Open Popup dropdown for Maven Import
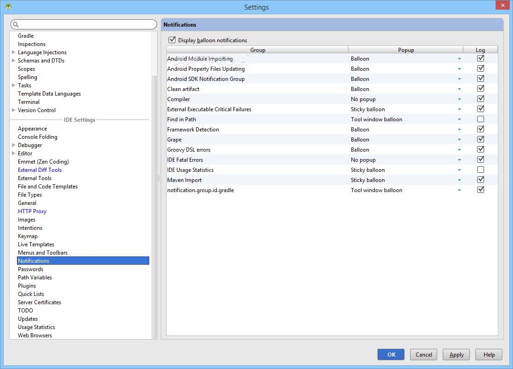This screenshot has width=513, height=369. 459,180
